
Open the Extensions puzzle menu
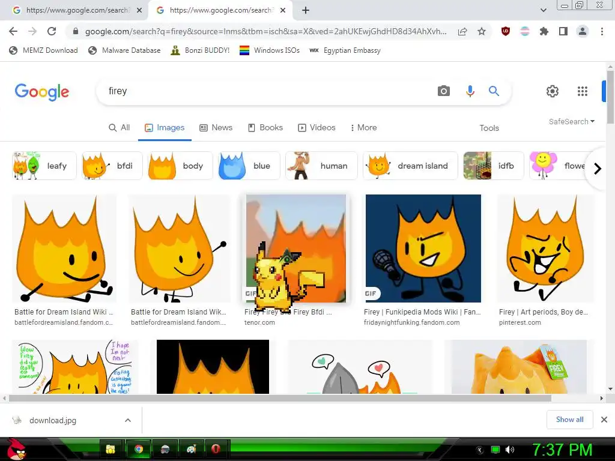point(544,31)
